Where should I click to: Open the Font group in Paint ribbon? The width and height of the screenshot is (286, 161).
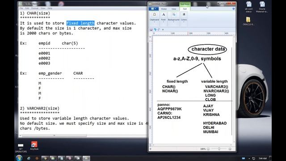(163, 17)
